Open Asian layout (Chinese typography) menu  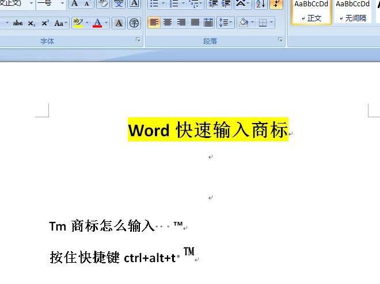[242, 3]
